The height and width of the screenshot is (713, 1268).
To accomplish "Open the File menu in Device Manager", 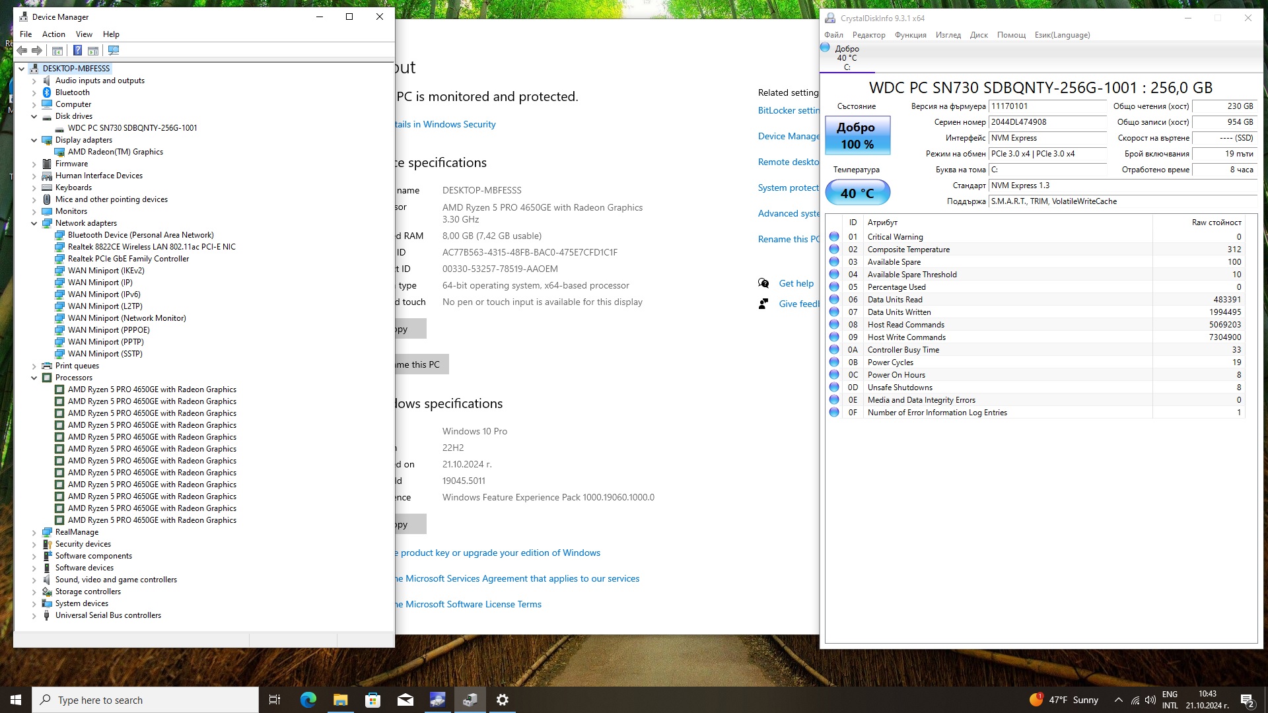I will (26, 34).
